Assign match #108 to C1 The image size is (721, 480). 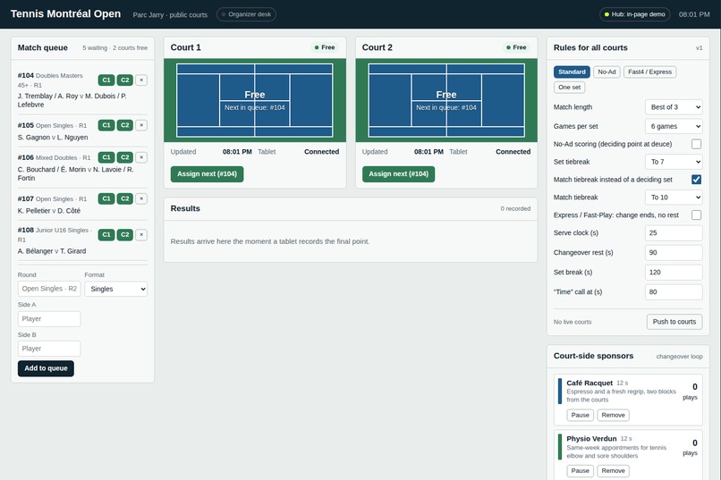[106, 234]
